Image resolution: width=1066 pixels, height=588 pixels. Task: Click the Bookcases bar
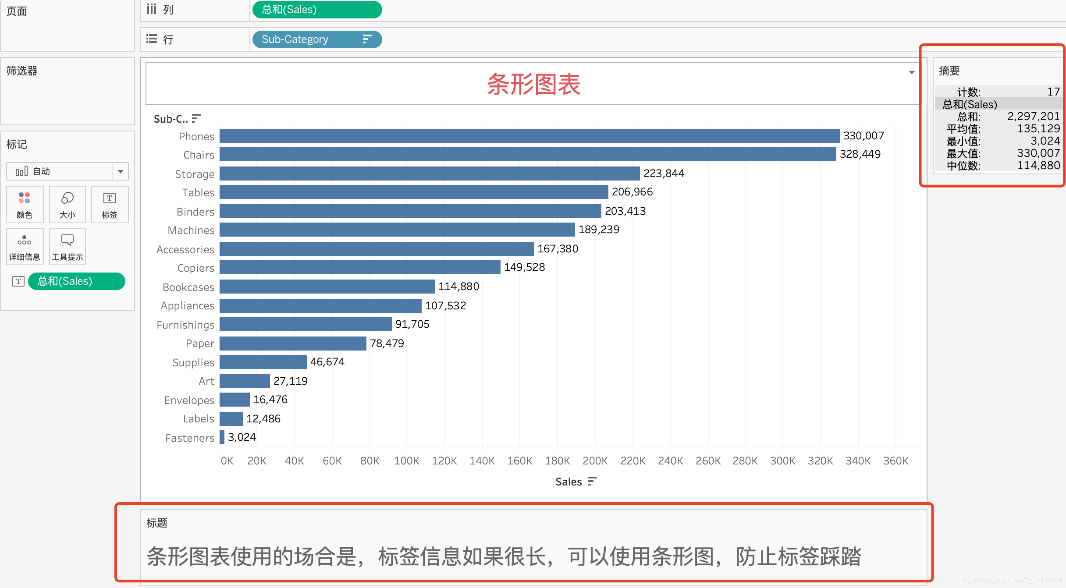click(x=327, y=287)
